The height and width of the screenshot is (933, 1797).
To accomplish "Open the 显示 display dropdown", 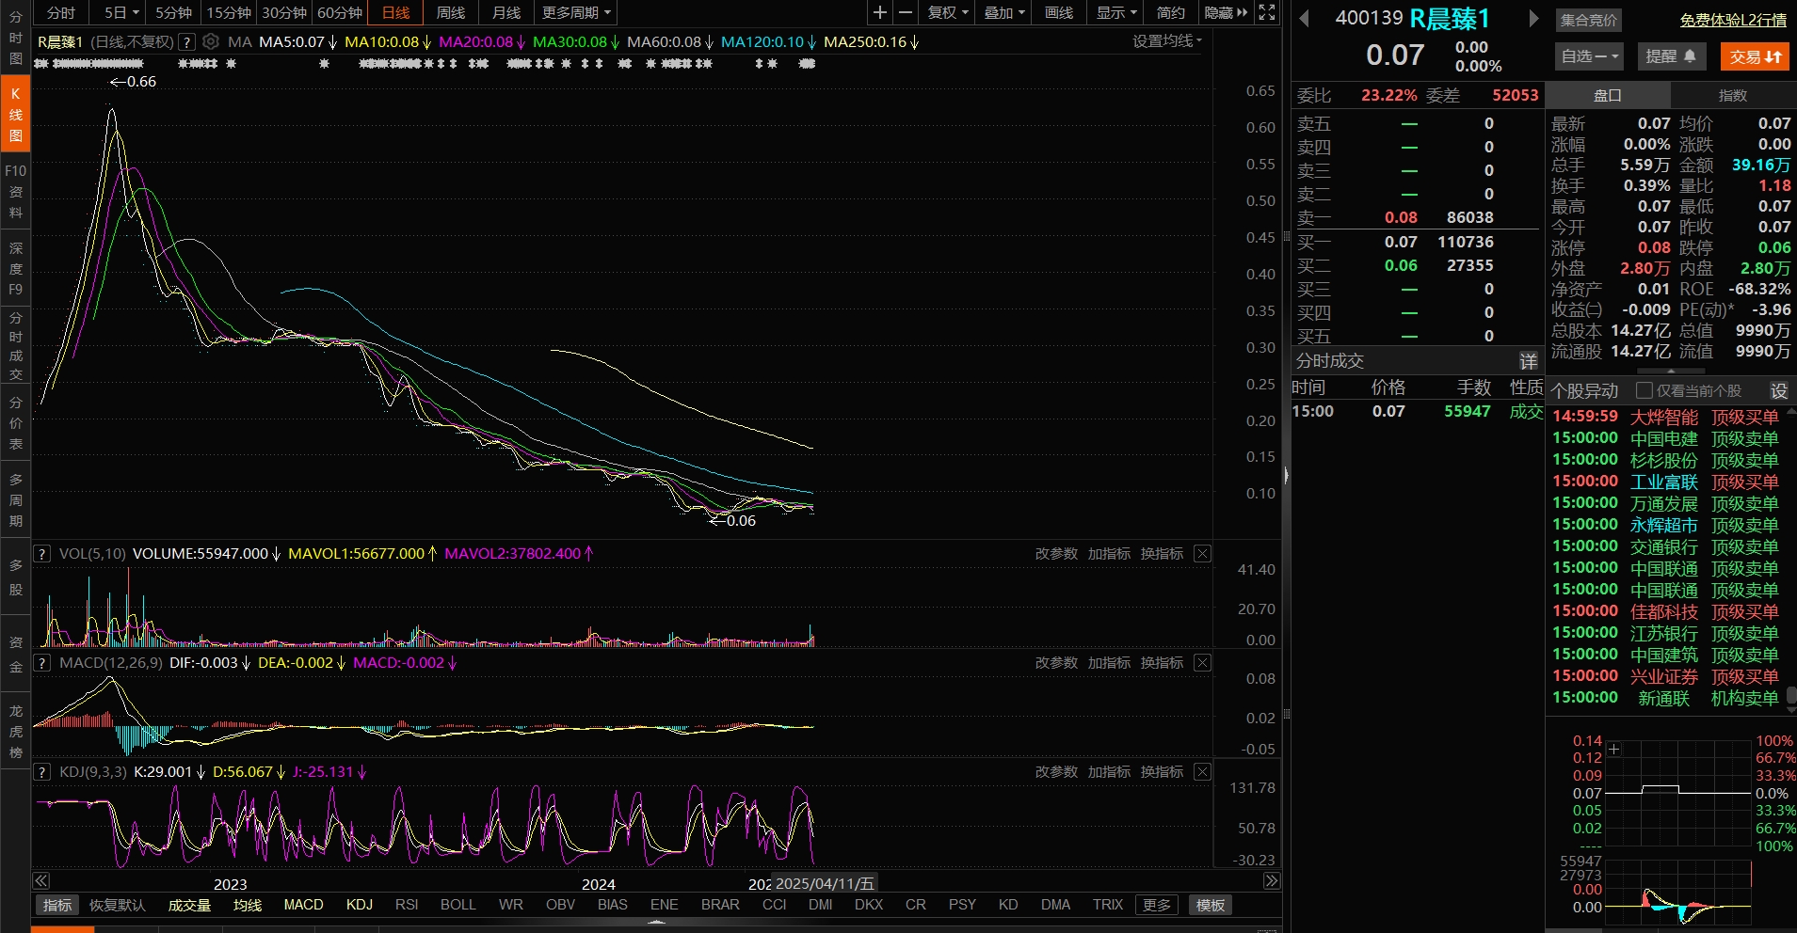I will click(1116, 12).
